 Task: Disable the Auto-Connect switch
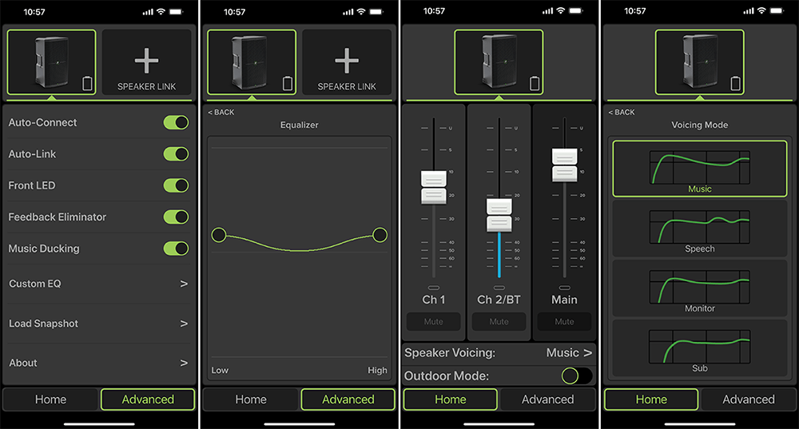coord(176,122)
